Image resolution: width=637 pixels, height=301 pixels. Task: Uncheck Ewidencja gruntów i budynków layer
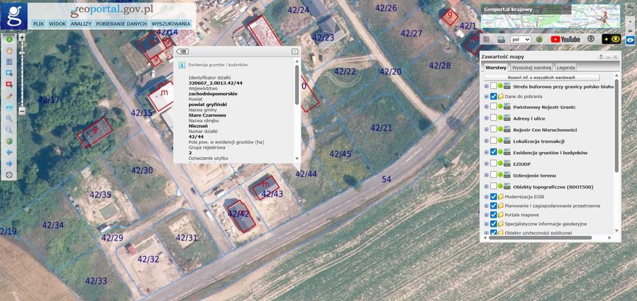[x=493, y=151]
